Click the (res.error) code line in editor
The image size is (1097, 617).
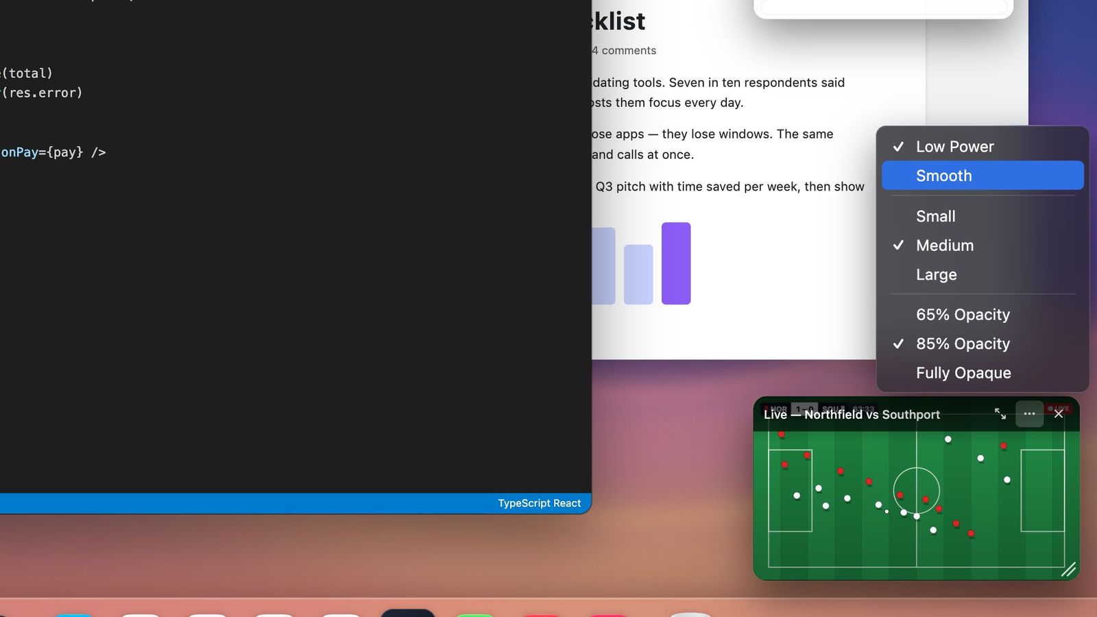click(41, 93)
